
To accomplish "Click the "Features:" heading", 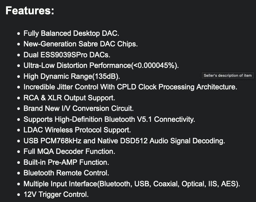I will pyautogui.click(x=30, y=11).
